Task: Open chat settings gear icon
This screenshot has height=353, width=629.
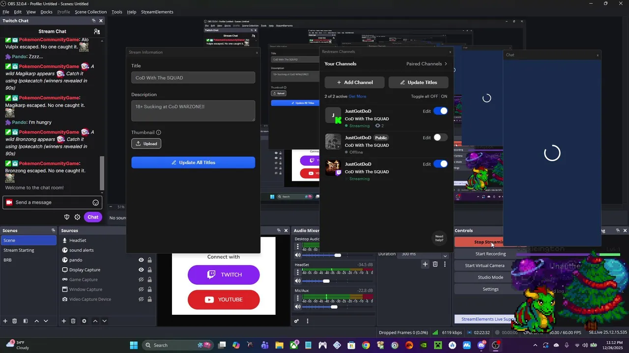Action: click(77, 217)
